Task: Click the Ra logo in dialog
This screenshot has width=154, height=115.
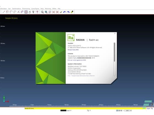Action: (x=71, y=38)
